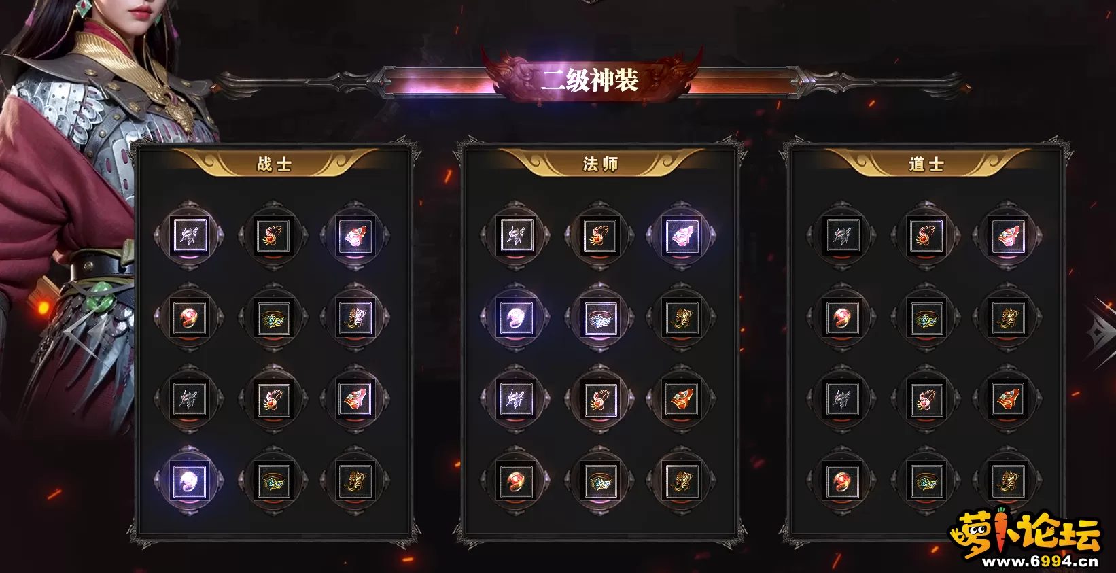The width and height of the screenshot is (1116, 573).
Task: Choose the pink bracer in 道士 panel
Action: [1007, 237]
